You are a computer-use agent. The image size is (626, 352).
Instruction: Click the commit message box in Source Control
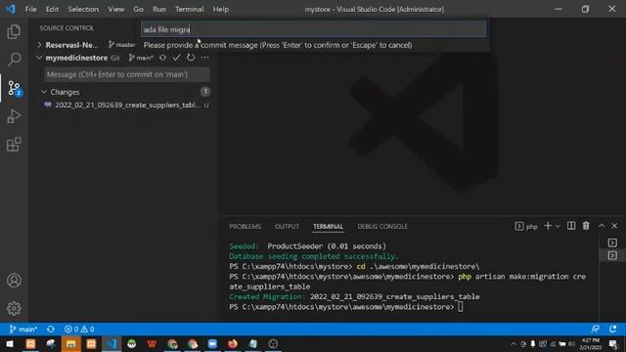pos(126,74)
